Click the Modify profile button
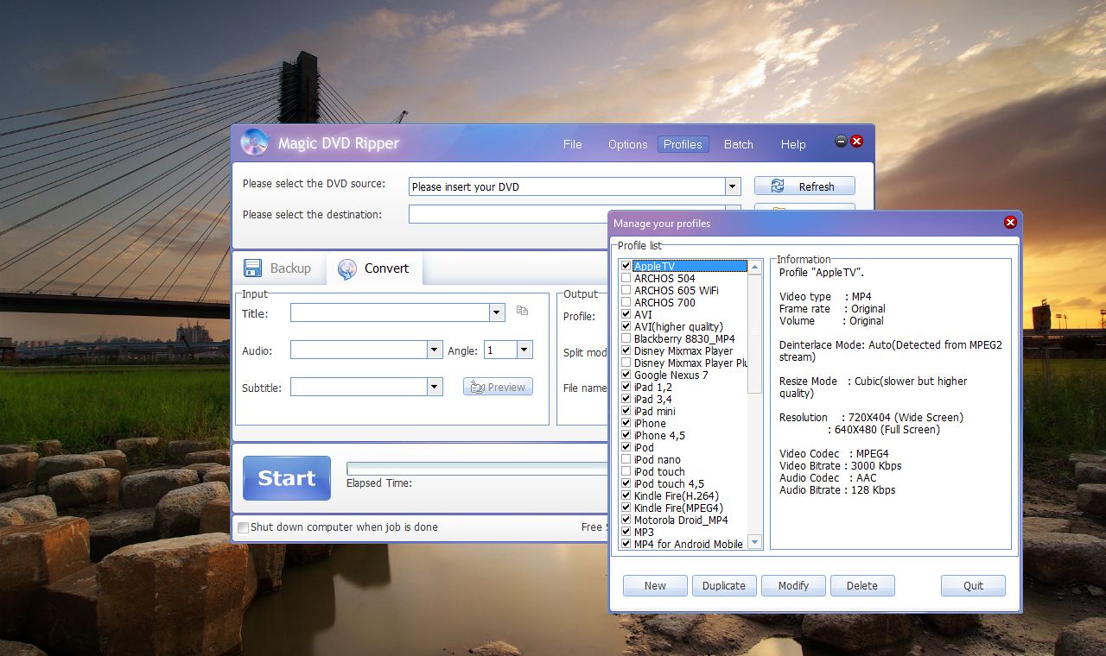The height and width of the screenshot is (656, 1106). tap(793, 585)
